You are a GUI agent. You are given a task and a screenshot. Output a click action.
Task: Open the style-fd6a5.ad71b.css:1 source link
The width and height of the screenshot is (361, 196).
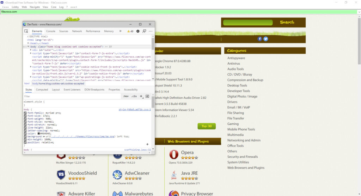click(x=135, y=110)
